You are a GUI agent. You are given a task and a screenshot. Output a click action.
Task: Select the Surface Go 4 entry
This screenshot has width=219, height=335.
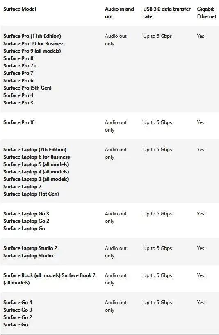[x=18, y=303]
